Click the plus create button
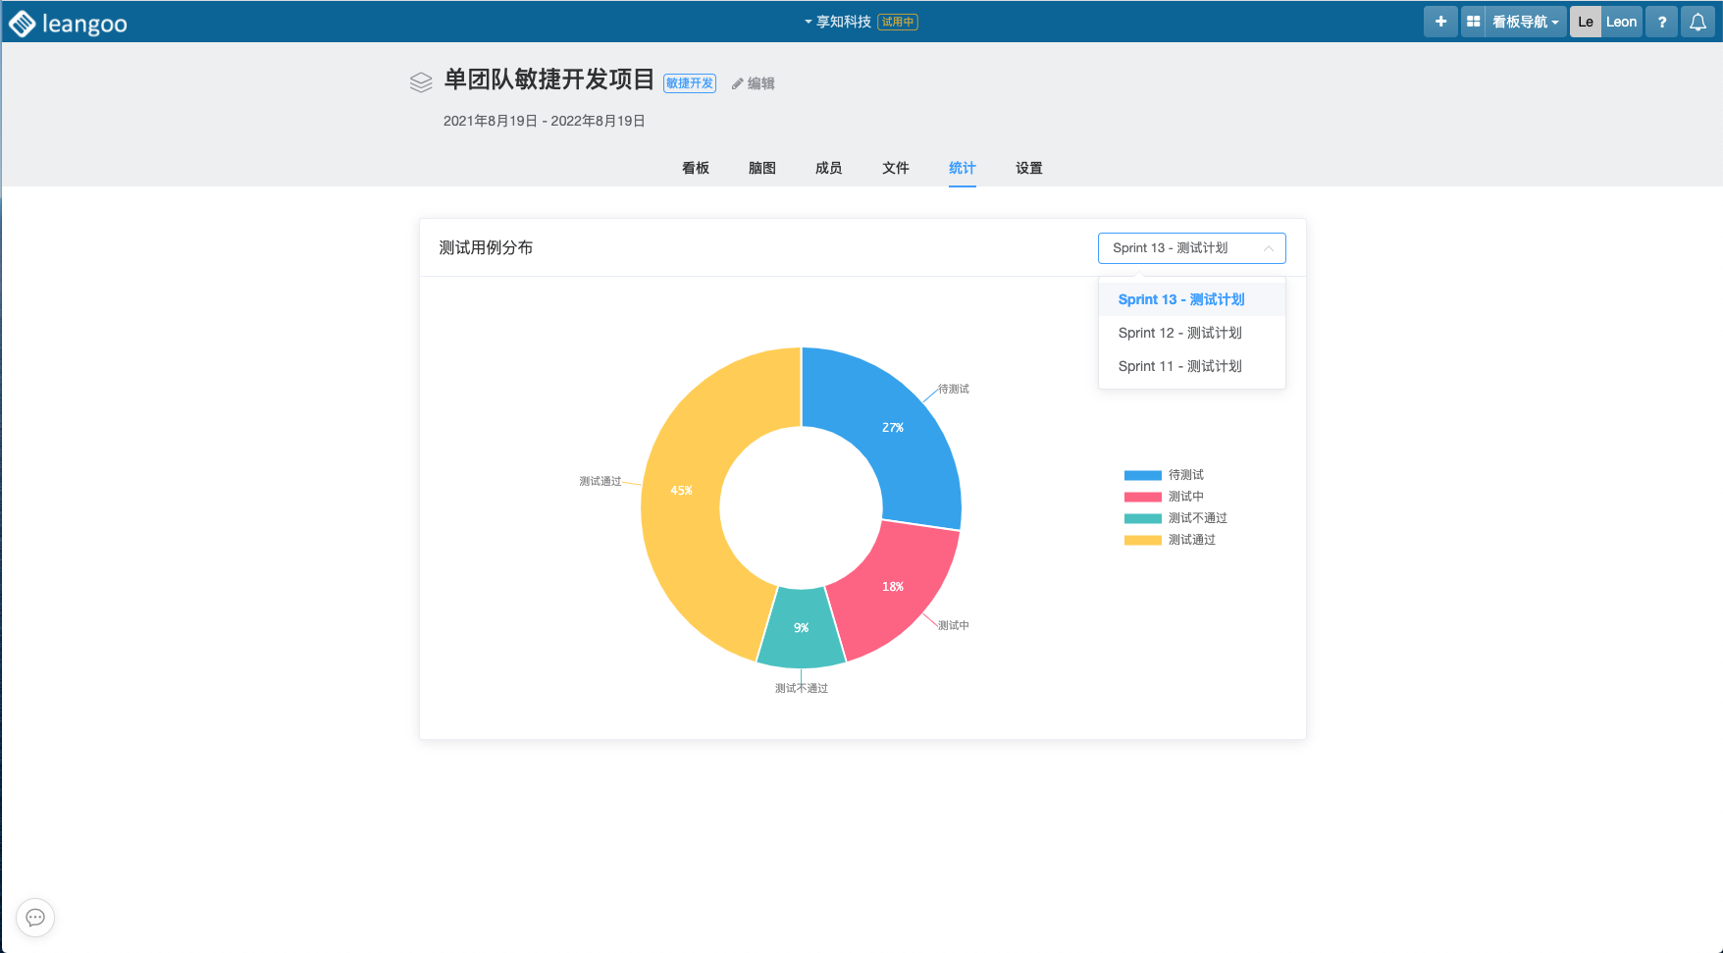1723x953 pixels. (1440, 22)
